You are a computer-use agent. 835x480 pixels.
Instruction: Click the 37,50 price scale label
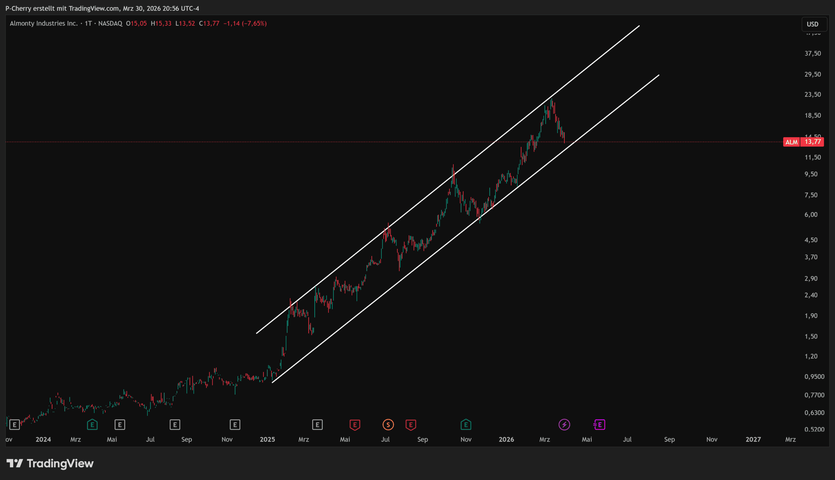(812, 53)
